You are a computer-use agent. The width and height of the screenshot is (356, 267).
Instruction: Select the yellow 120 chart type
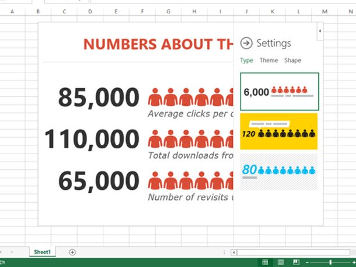tap(279, 131)
